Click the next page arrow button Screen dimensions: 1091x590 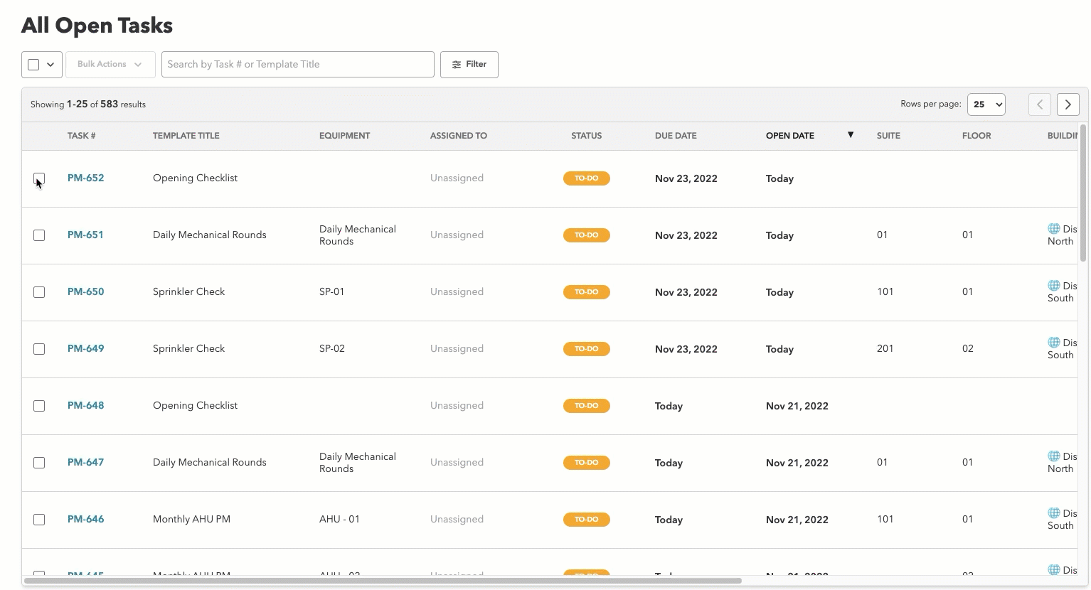point(1068,104)
